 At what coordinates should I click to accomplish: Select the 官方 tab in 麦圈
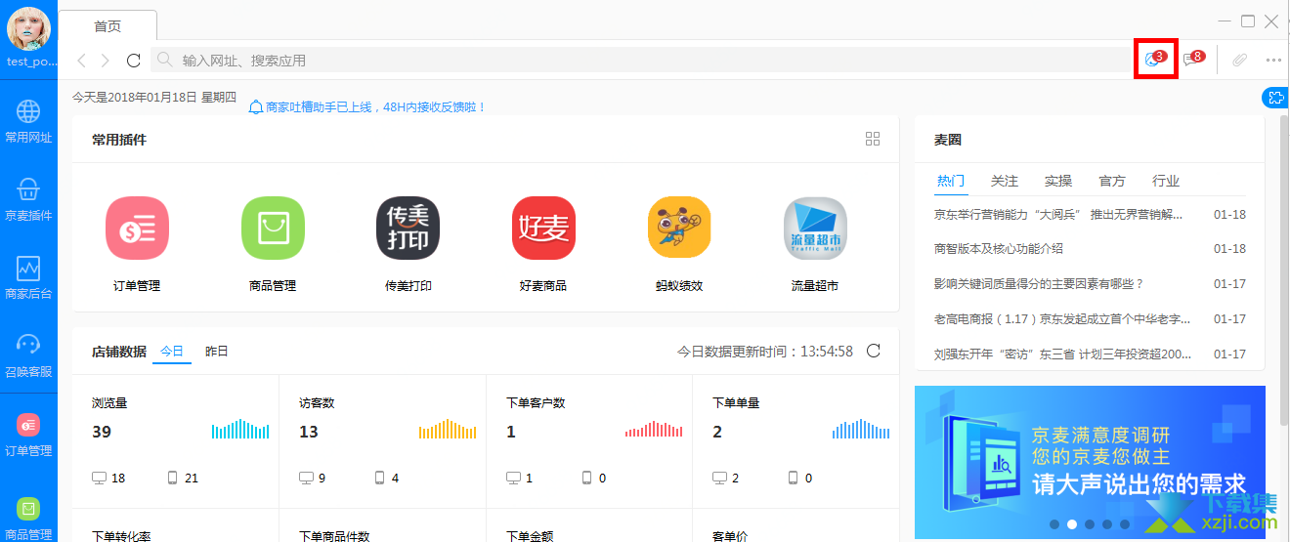(1112, 181)
